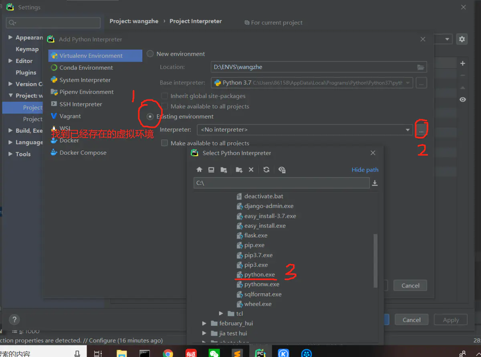
Task: Select deactivate.bat in the file tree
Action: tap(263, 197)
